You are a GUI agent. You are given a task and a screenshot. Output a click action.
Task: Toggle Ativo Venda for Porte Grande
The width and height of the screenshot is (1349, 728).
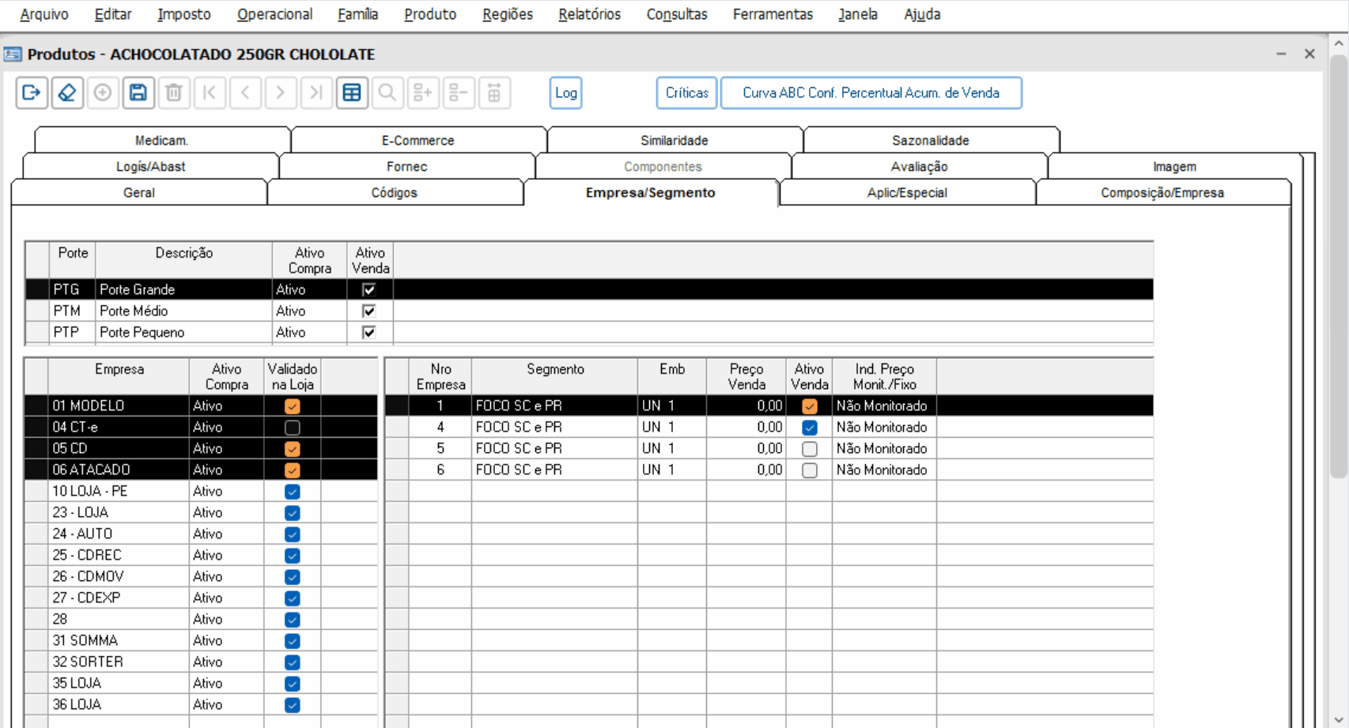tap(369, 290)
